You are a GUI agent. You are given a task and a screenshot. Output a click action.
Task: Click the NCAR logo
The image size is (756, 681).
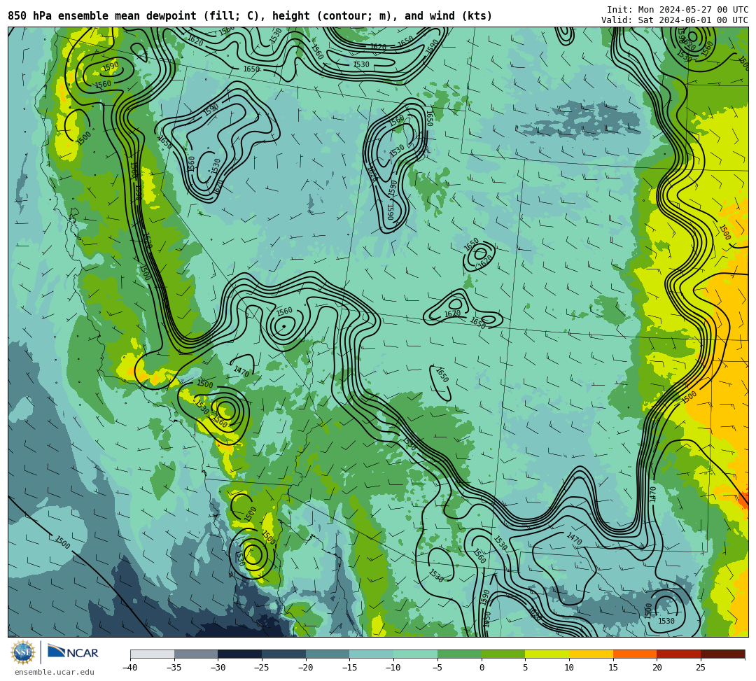73,652
